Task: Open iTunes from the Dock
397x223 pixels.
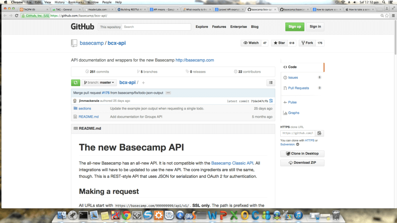Action: tap(298, 215)
